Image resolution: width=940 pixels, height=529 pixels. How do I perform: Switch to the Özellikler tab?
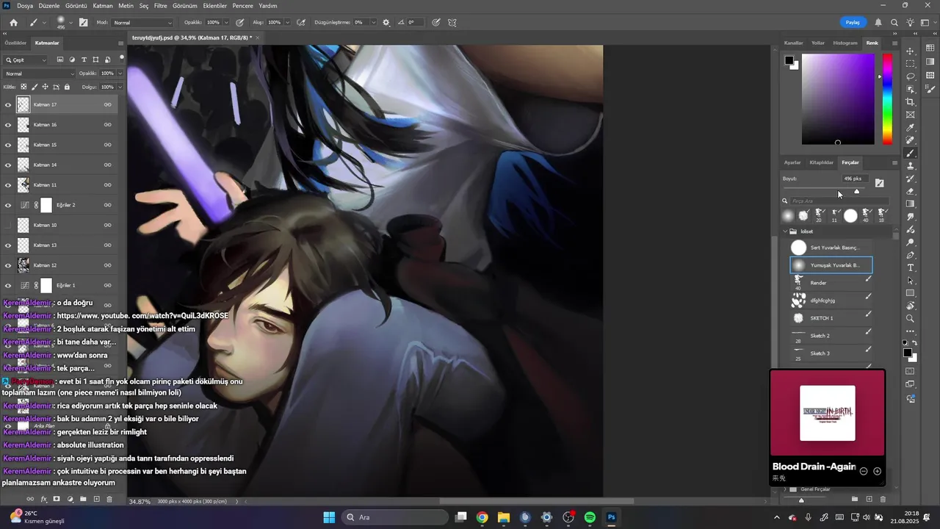tap(16, 43)
